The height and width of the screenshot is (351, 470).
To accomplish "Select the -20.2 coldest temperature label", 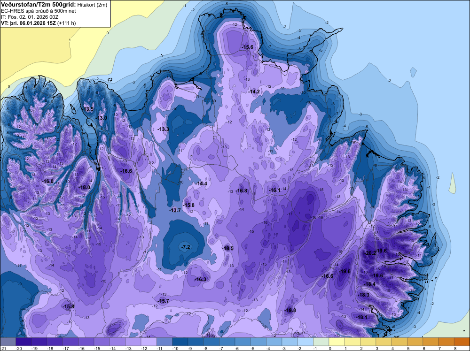I will [x=370, y=253].
